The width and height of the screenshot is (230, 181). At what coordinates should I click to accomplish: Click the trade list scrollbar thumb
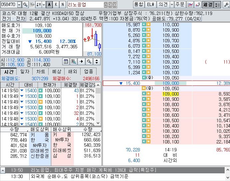[98, 90]
